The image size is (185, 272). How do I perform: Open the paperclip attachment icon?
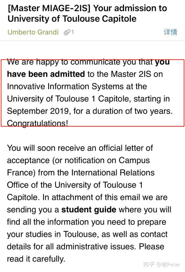[x=67, y=32]
